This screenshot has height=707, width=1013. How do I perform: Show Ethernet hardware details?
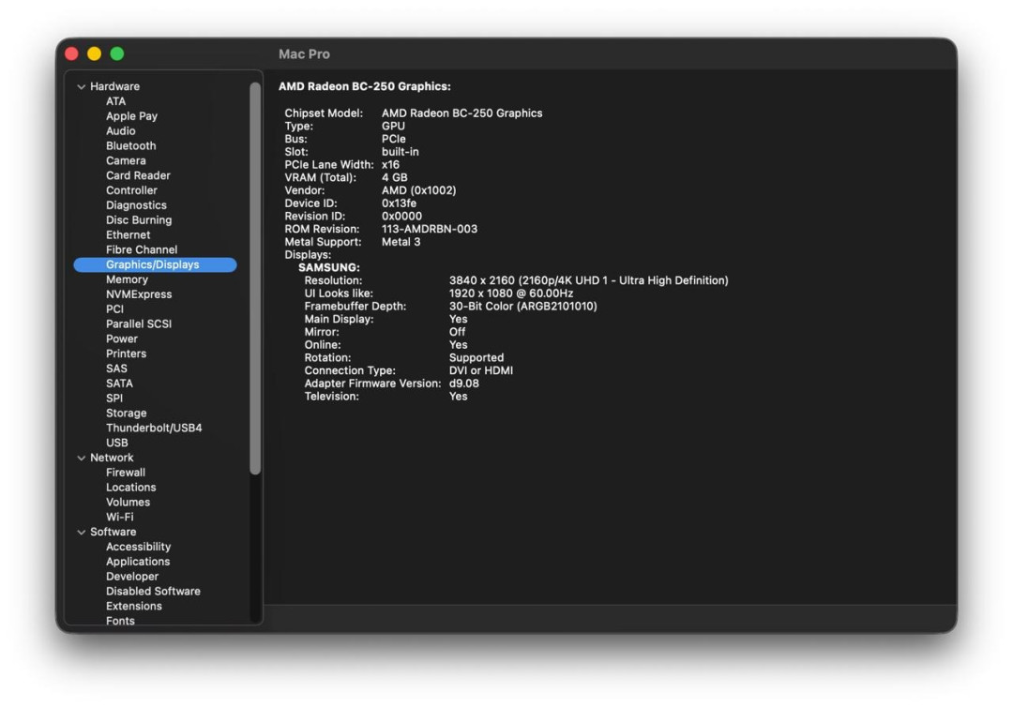click(128, 235)
